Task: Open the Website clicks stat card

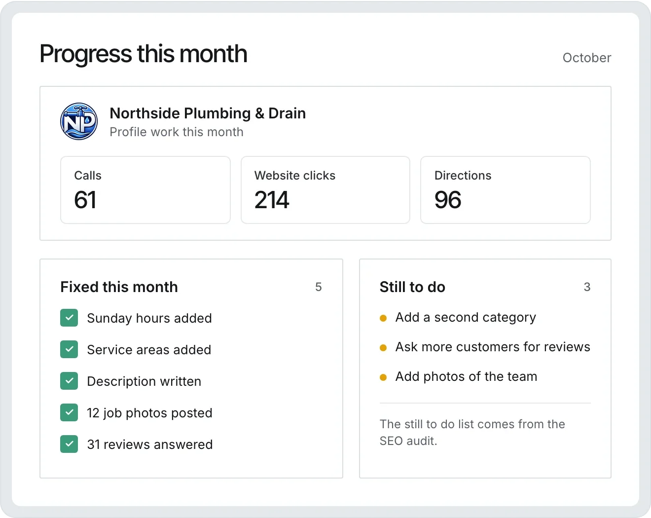Action: pyautogui.click(x=325, y=190)
